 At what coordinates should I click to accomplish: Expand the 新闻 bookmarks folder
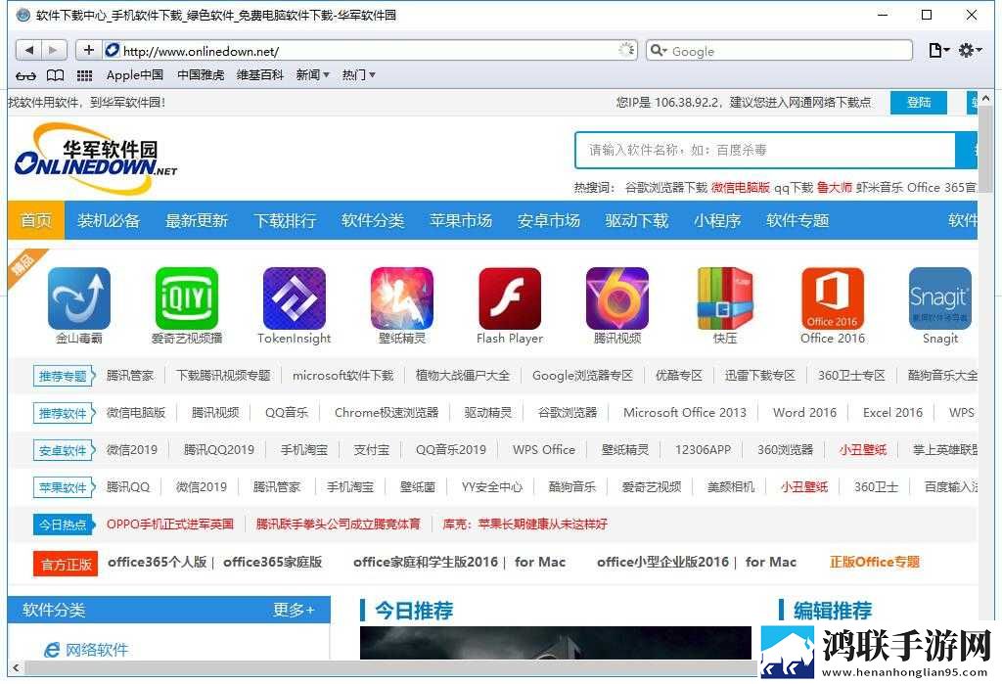click(x=312, y=75)
